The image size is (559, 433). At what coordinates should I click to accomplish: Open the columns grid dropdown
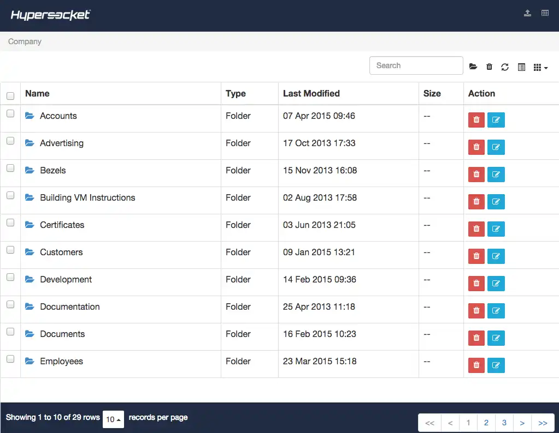pyautogui.click(x=540, y=67)
